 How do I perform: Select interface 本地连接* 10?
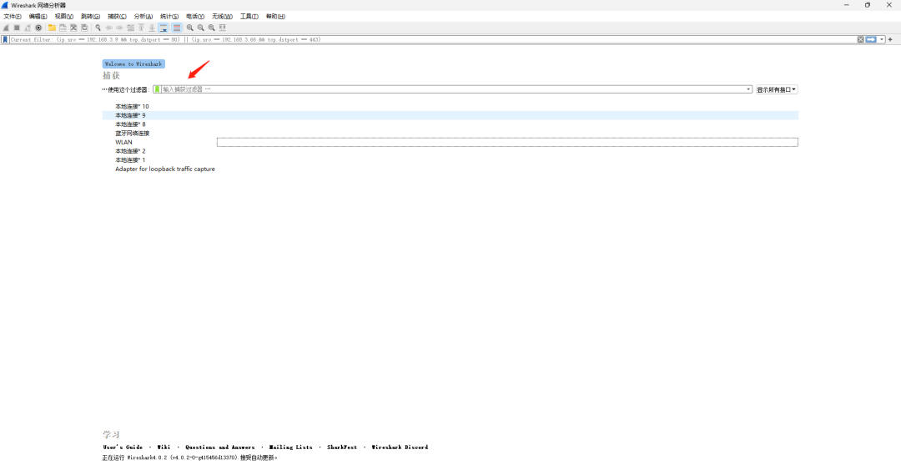[132, 106]
